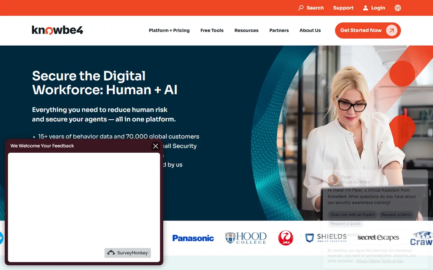Click the Search text in top bar
Viewport: 433px width, 270px height.
315,8
